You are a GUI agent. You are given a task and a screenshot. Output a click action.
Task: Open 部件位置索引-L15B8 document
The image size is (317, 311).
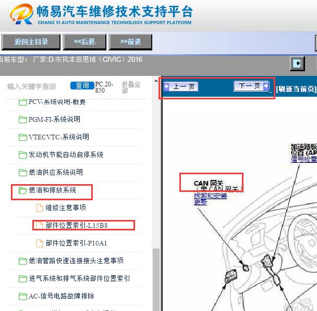[x=77, y=226]
